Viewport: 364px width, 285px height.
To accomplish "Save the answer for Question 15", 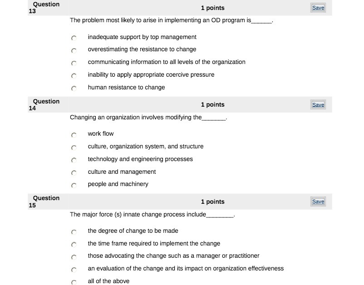I will coord(318,201).
